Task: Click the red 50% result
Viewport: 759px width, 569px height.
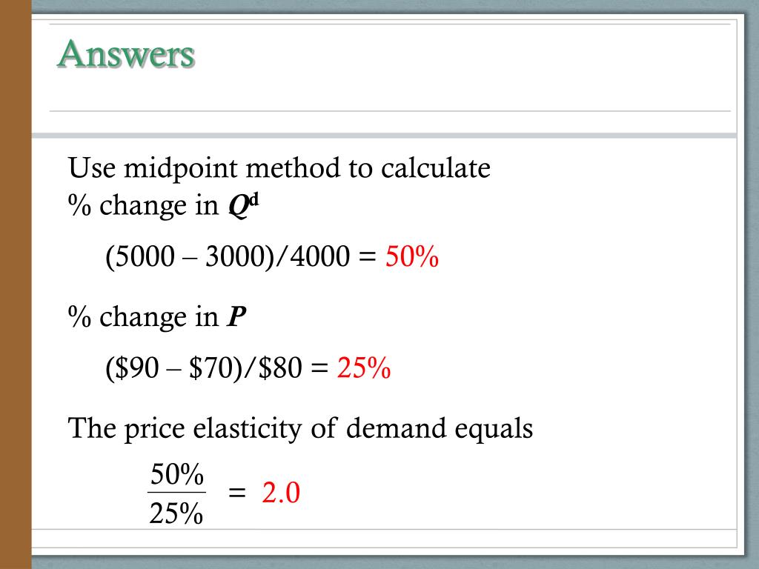Action: coord(412,256)
